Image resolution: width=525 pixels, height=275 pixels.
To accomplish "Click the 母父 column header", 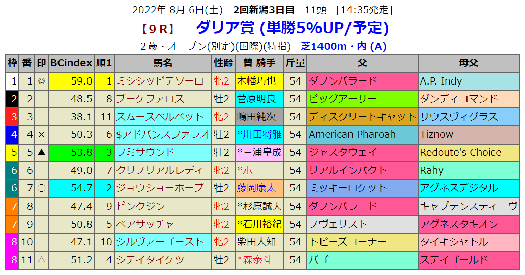I will coord(468,63).
